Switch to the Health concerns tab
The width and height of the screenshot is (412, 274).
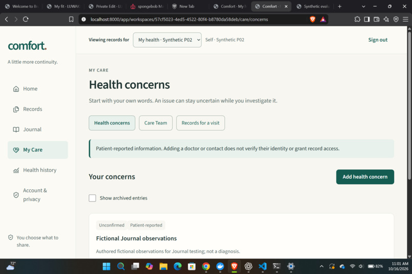112,123
